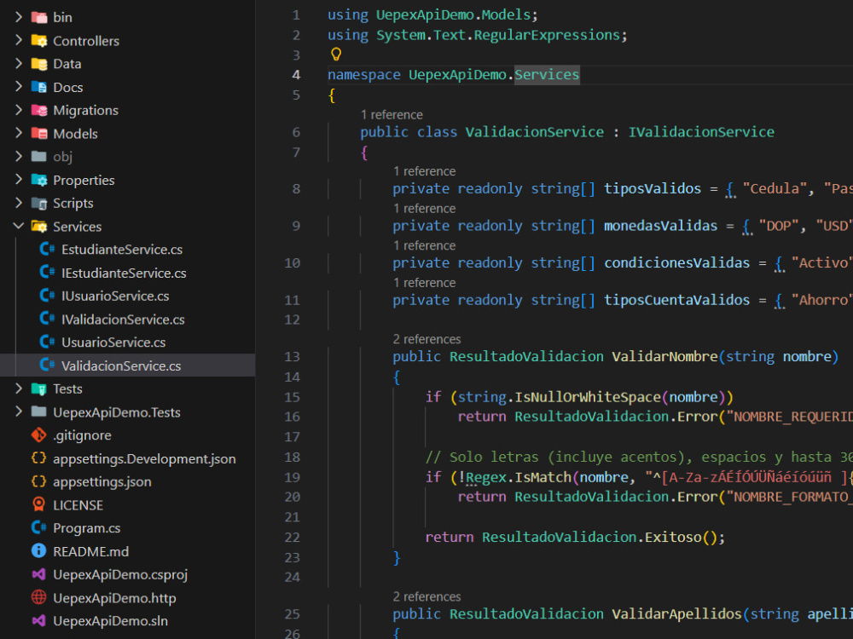Open UepexApiDemo.http file
The image size is (853, 639).
point(114,598)
